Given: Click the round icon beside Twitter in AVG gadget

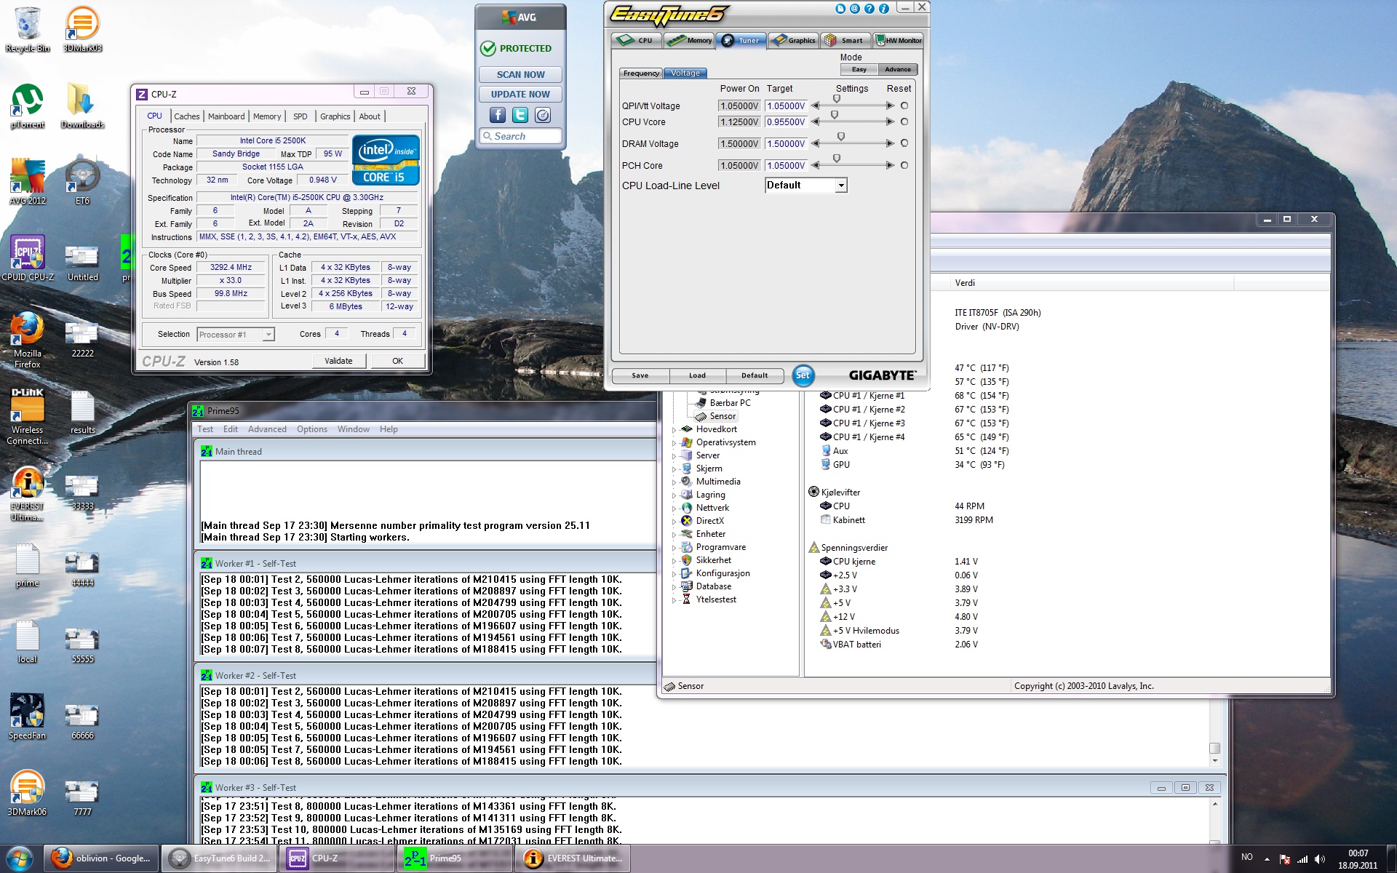Looking at the screenshot, I should [x=543, y=115].
